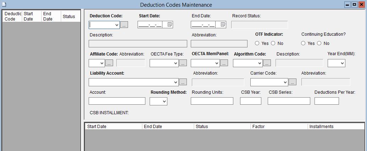This screenshot has width=367, height=151.
Task: Select No for OTF Indicator
Action: (273, 43)
